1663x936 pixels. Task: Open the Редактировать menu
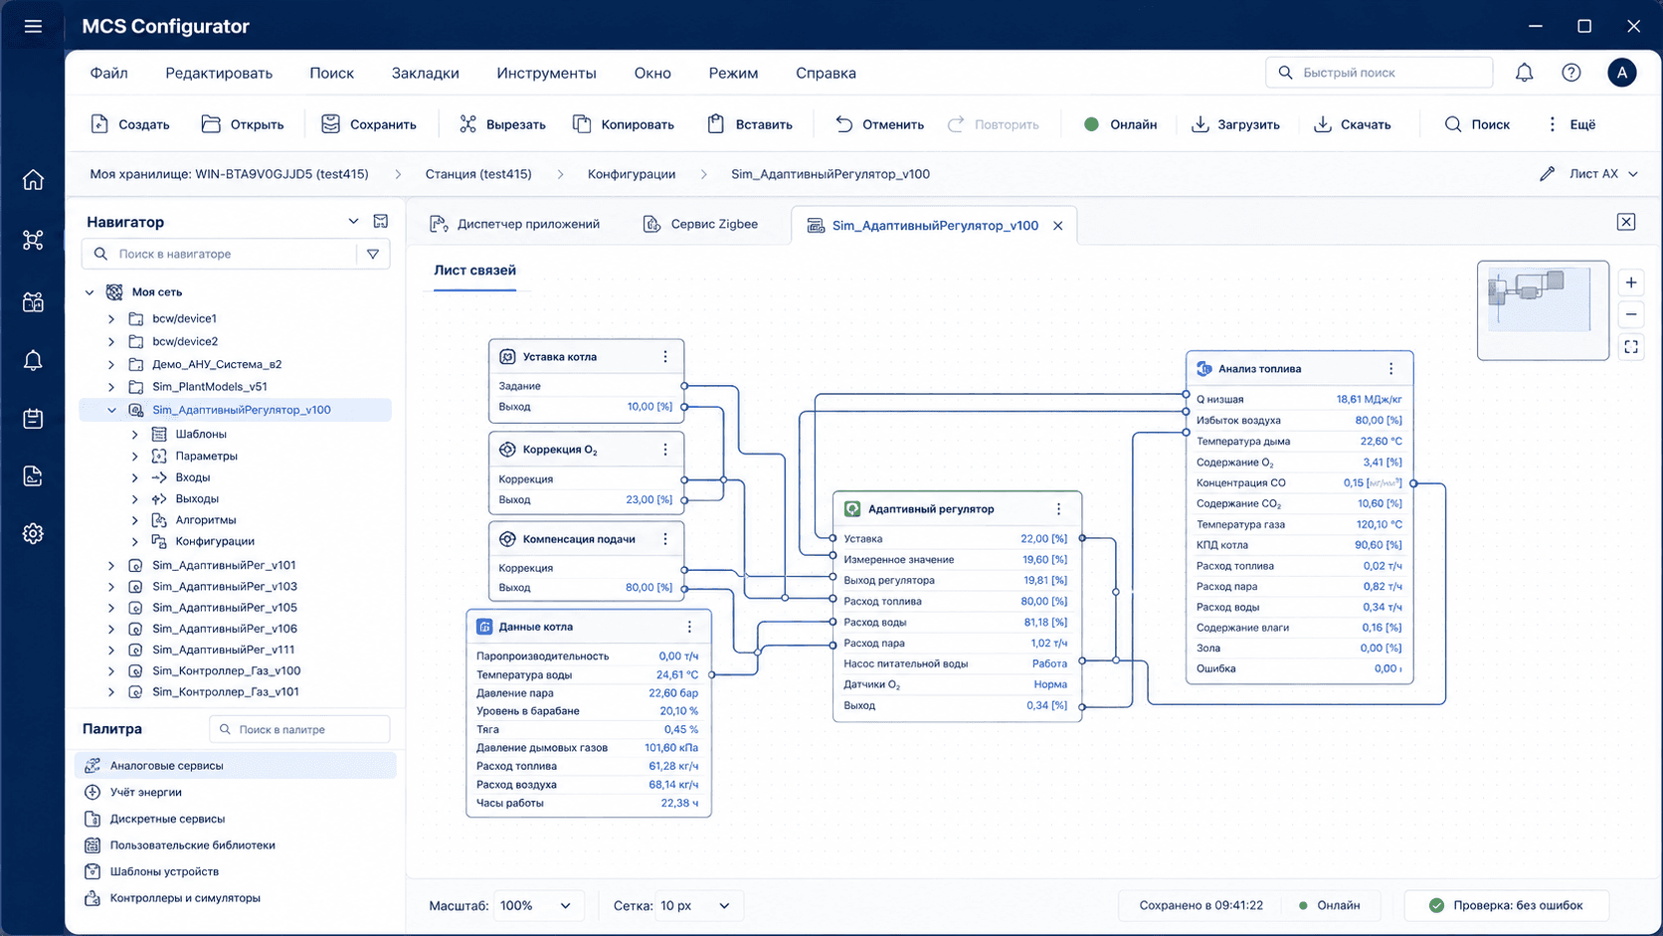pyautogui.click(x=219, y=73)
